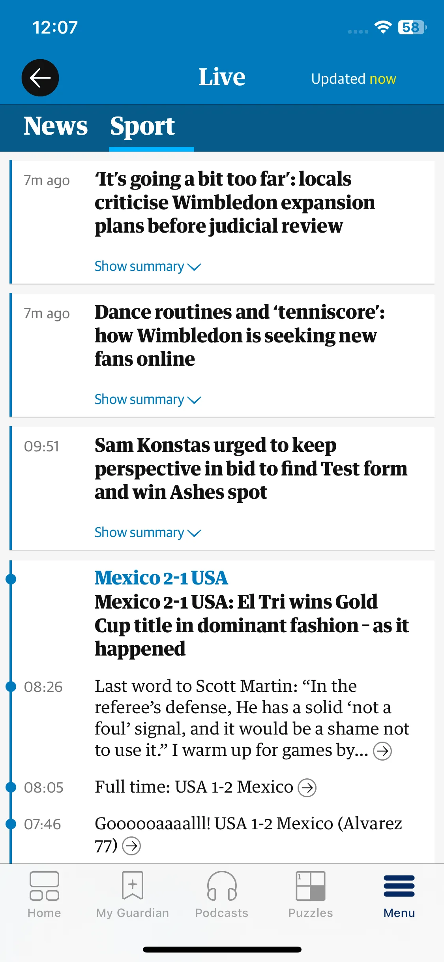Open the Home tab icon
Image resolution: width=444 pixels, height=962 pixels.
[44, 886]
